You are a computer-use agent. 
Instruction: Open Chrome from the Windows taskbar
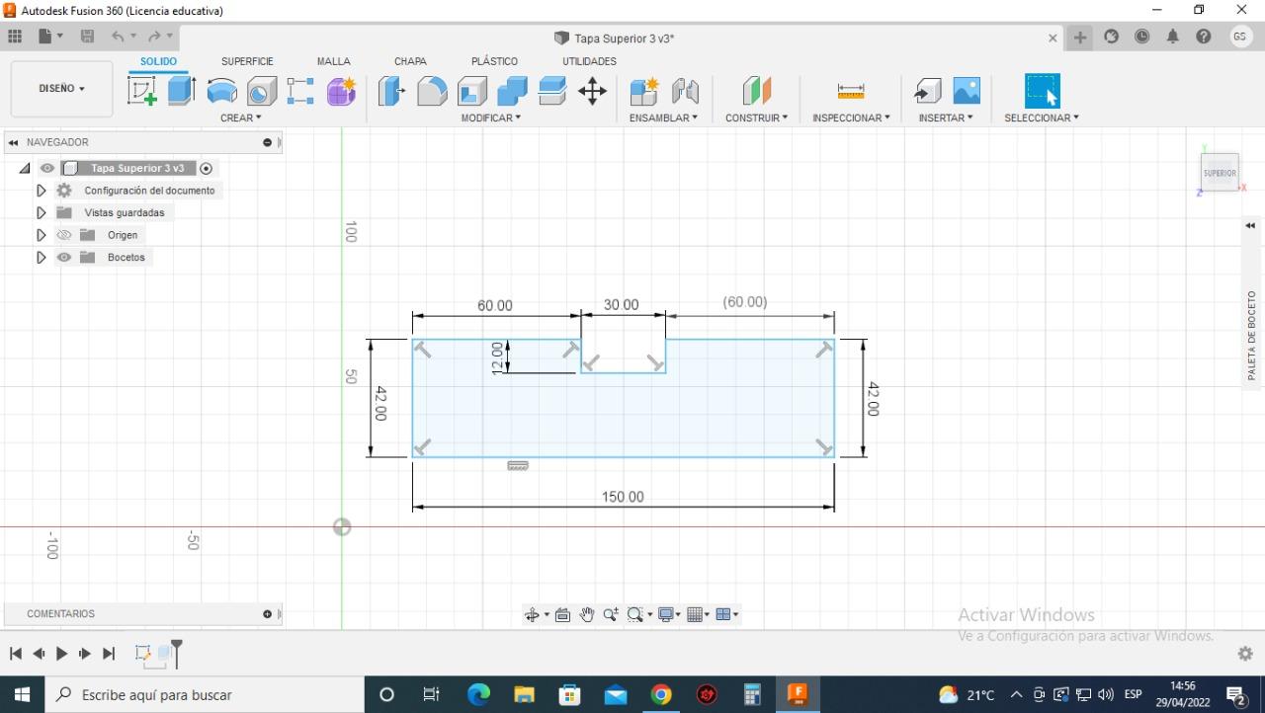tap(661, 695)
